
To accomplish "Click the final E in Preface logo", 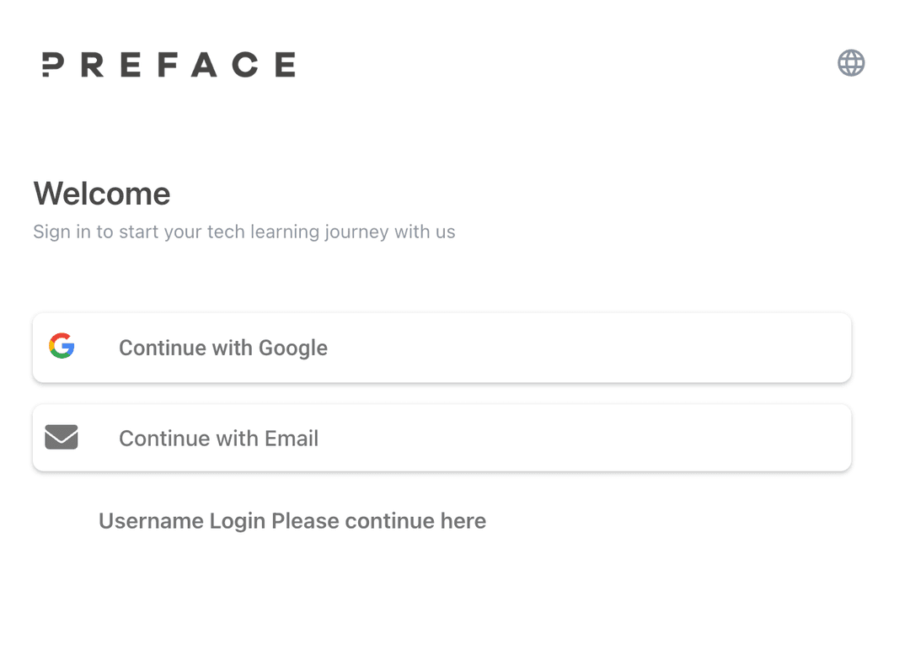I will (x=285, y=65).
